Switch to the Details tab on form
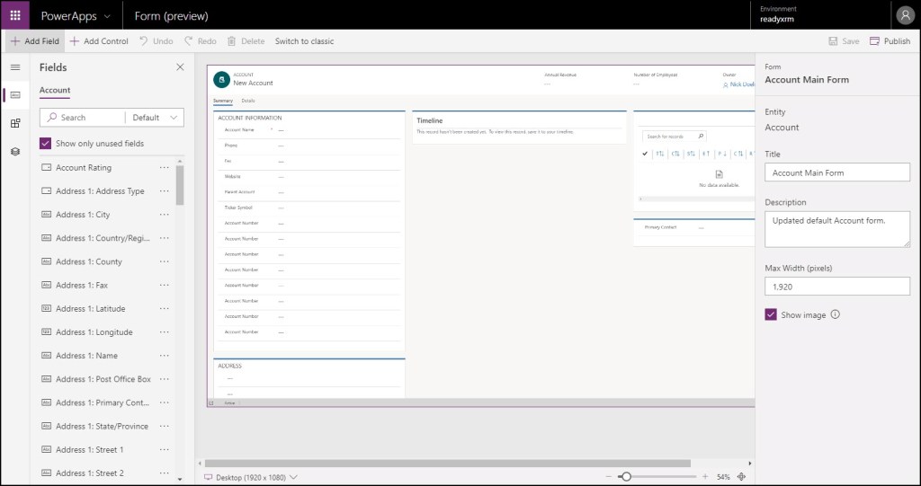 248,101
